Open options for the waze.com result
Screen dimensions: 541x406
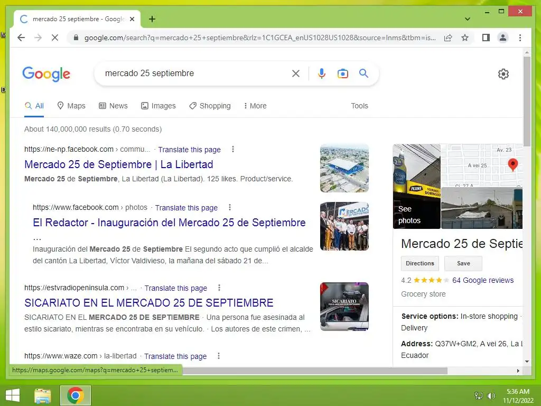(219, 356)
